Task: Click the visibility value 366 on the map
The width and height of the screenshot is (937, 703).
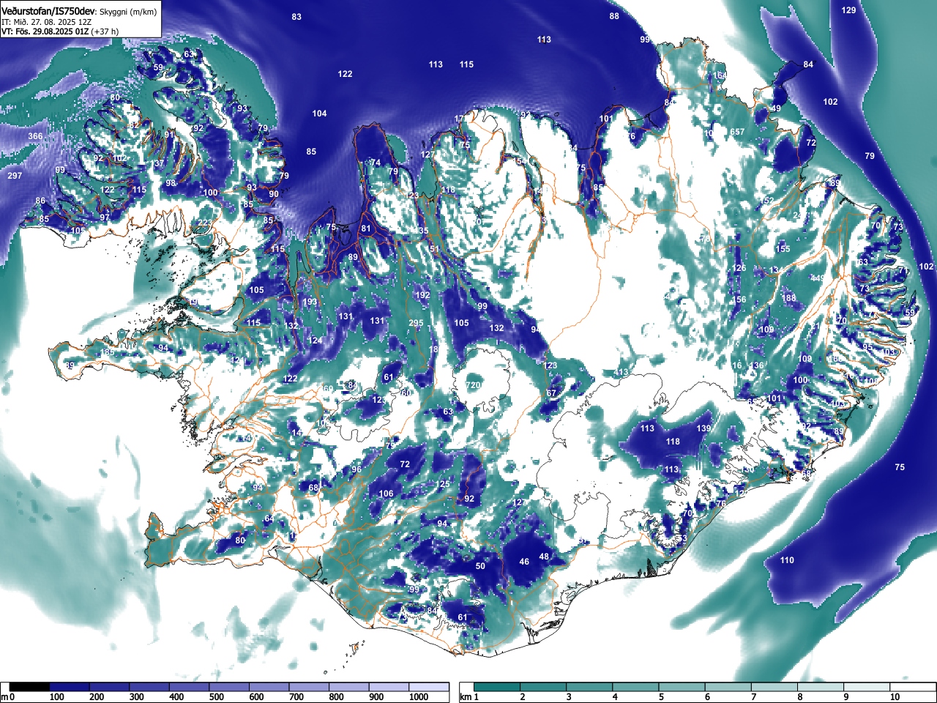Action: coord(35,136)
